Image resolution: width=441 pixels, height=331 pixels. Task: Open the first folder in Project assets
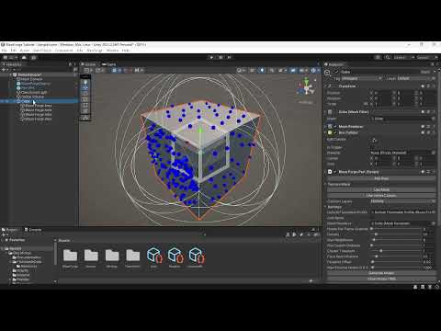[70, 255]
